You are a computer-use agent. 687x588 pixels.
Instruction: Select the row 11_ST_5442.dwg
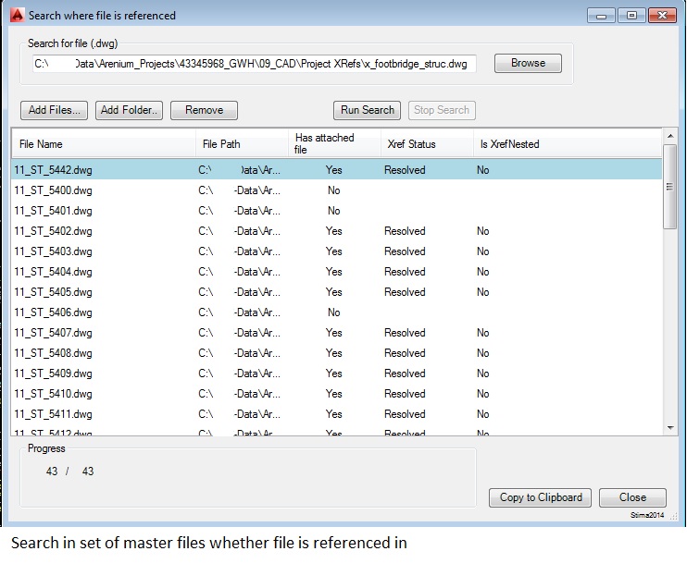point(336,170)
